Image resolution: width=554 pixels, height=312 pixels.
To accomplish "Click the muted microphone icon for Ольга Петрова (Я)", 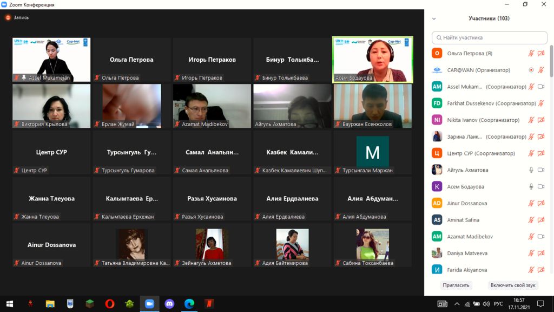I will (531, 54).
